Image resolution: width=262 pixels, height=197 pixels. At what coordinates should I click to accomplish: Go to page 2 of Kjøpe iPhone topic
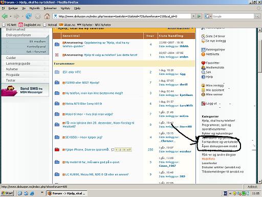(120, 150)
